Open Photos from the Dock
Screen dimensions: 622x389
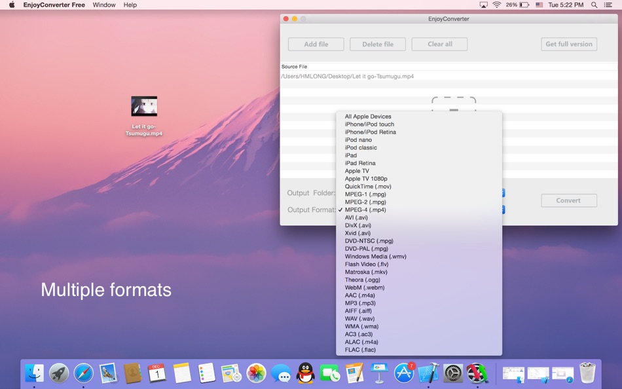pos(256,375)
